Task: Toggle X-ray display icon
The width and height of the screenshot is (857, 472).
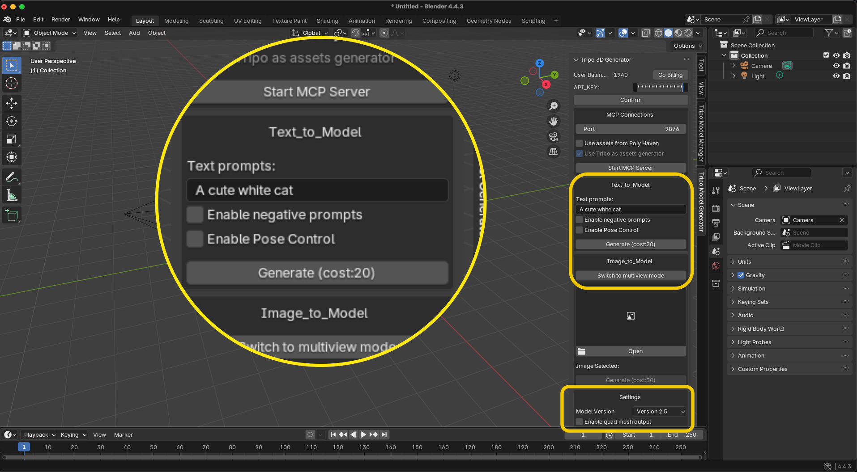Action: tap(646, 33)
